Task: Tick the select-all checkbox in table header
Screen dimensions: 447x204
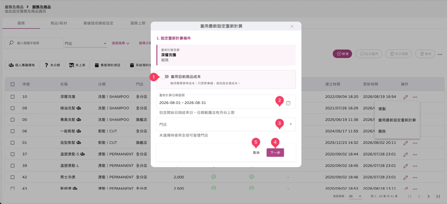Action: [x=13, y=84]
